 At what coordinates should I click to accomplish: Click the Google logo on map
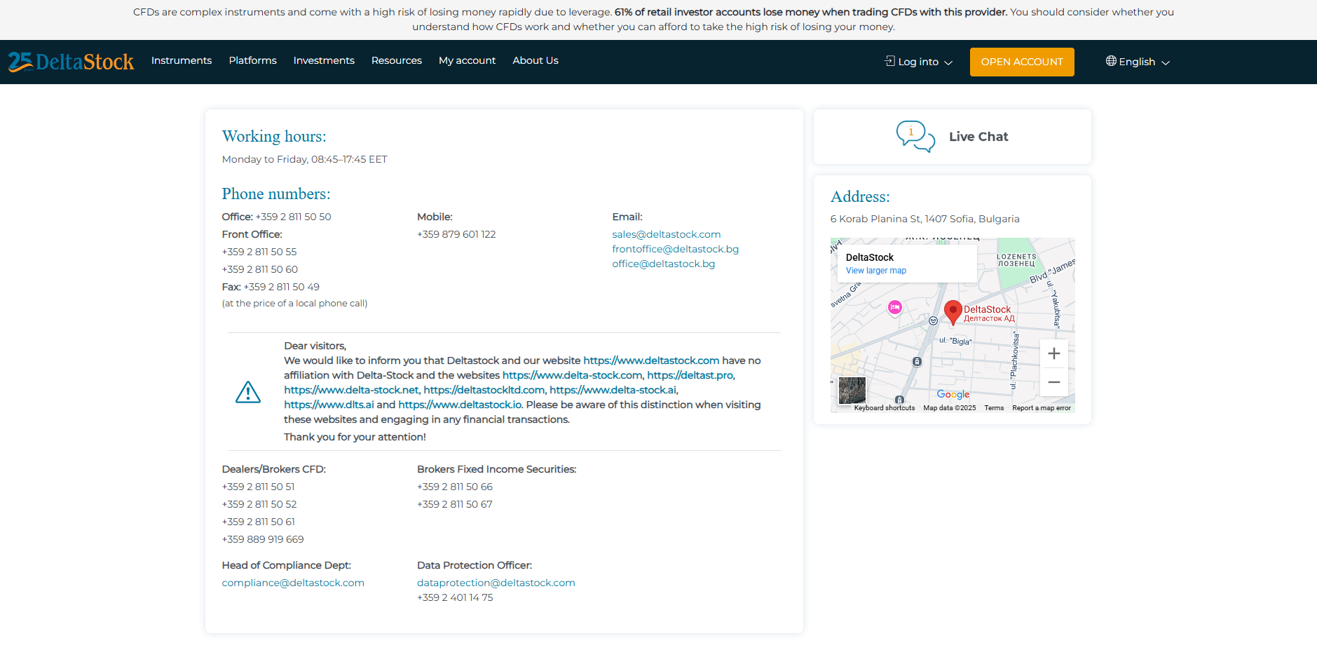pyautogui.click(x=953, y=394)
